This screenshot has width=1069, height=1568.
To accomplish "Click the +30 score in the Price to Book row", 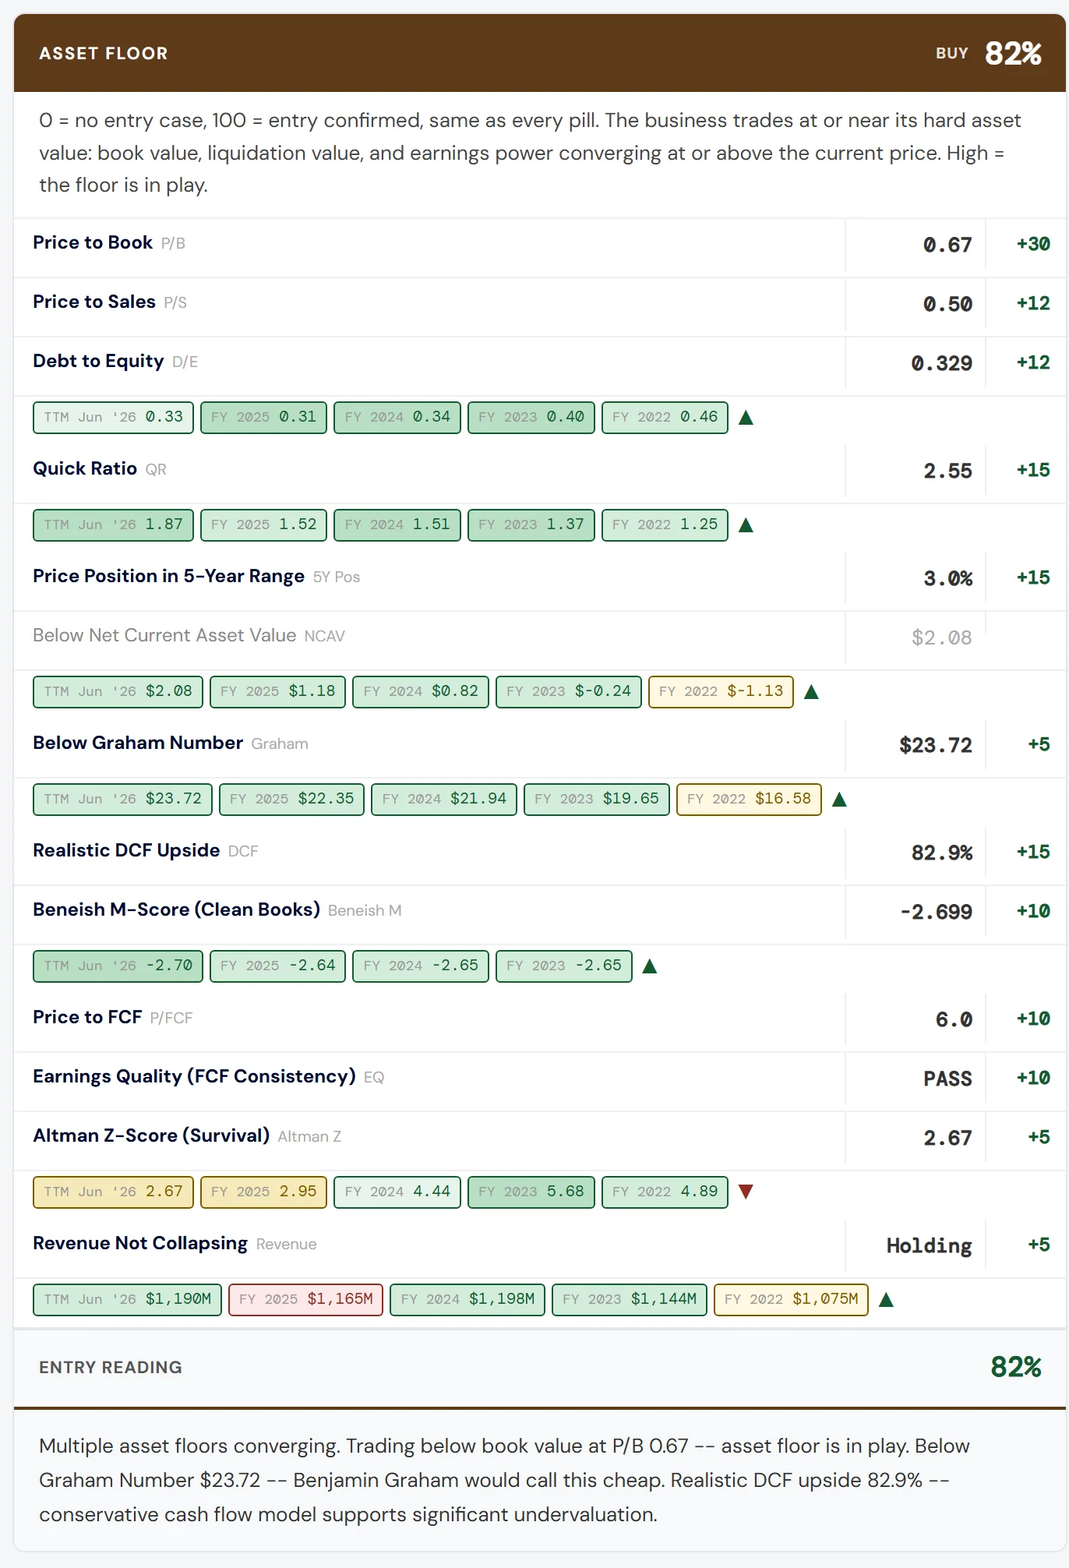I will coord(1033,244).
